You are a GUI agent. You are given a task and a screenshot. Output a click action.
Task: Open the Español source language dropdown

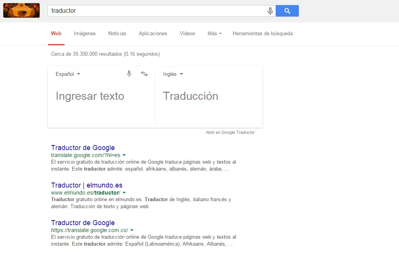pos(68,74)
